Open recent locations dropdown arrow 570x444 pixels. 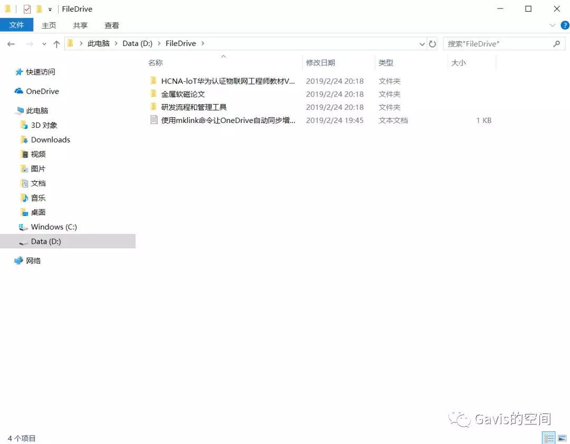(44, 44)
